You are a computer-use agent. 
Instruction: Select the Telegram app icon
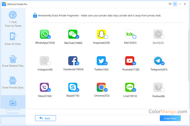click(x=158, y=61)
